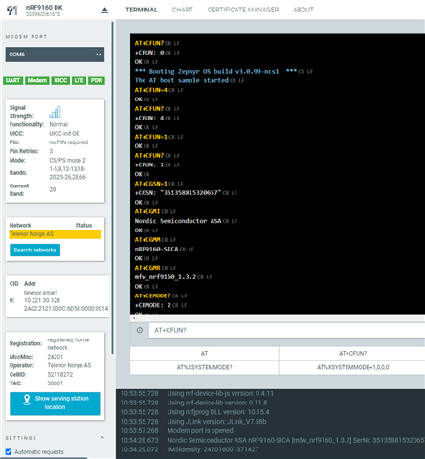Viewport: 425px width, 459px height.
Task: Click the no PIN required value
Action: tap(69, 142)
